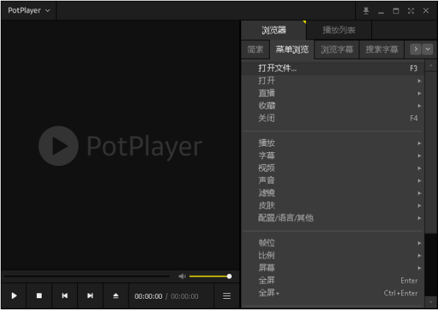
Task: Expand the 字幕 submenu
Action: coord(333,156)
